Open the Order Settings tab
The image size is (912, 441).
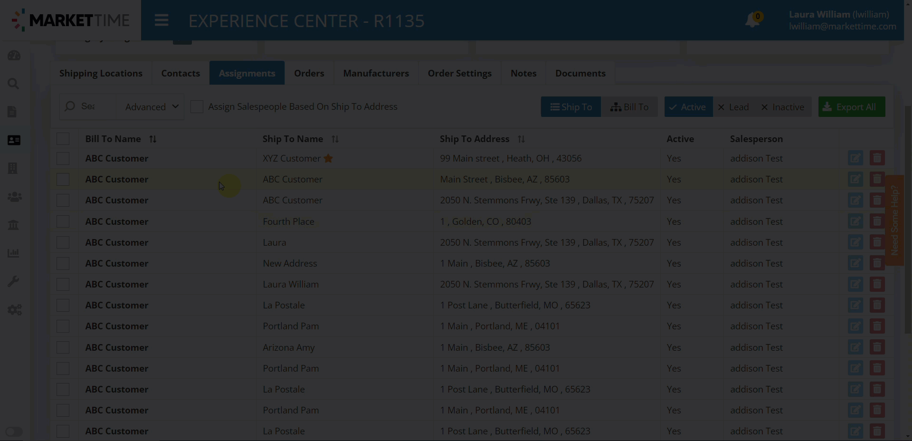point(459,73)
